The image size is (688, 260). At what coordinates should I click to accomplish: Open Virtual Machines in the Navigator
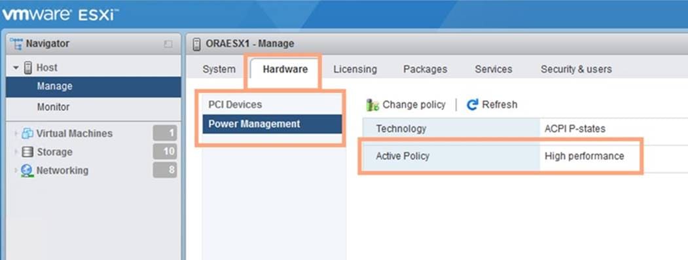pyautogui.click(x=74, y=133)
